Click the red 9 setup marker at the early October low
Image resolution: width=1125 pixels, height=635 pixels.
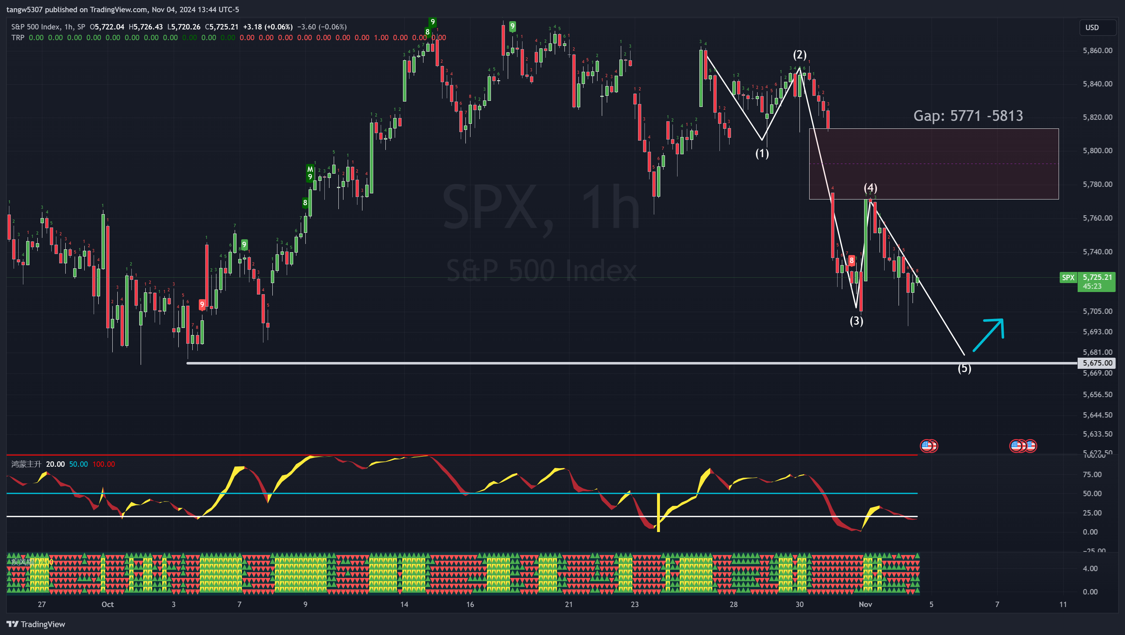click(202, 305)
